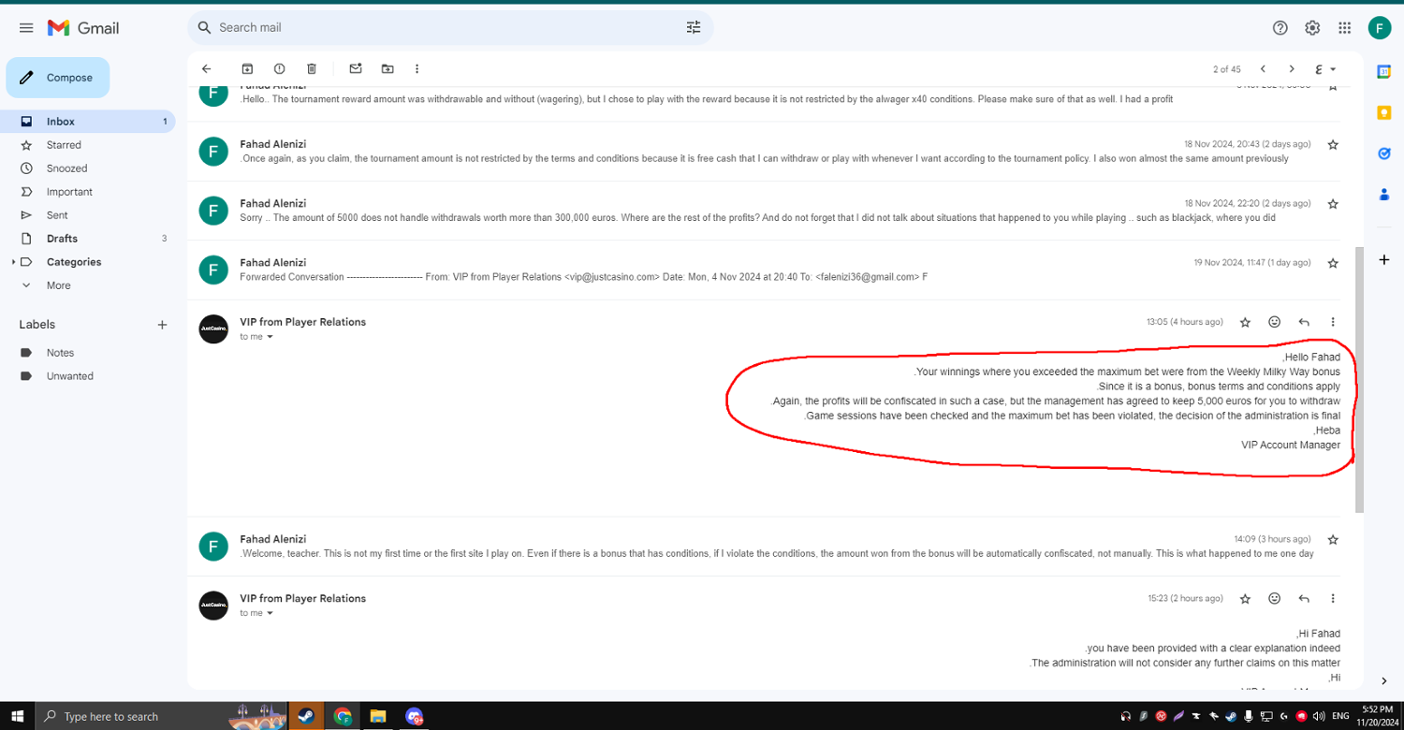The width and height of the screenshot is (1404, 730).
Task: Add emoji reaction to 13:05 message
Action: coord(1274,322)
